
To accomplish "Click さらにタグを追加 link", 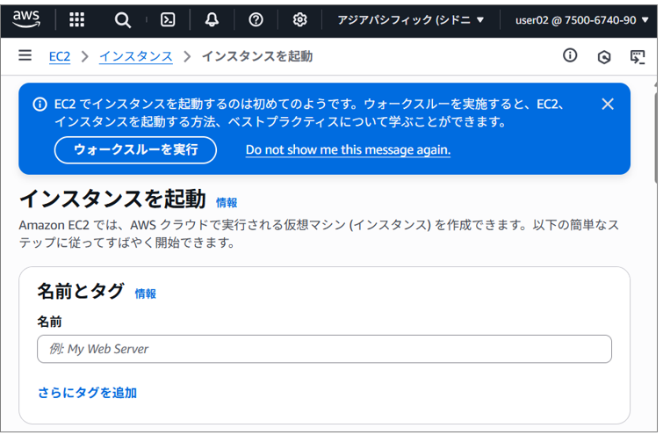I will (87, 393).
